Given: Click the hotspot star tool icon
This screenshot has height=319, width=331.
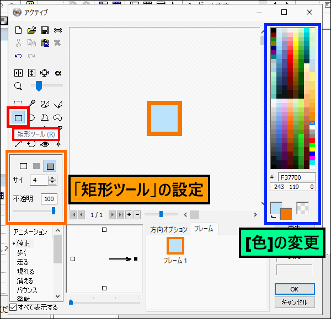Looking at the screenshot, I should pyautogui.click(x=58, y=144).
